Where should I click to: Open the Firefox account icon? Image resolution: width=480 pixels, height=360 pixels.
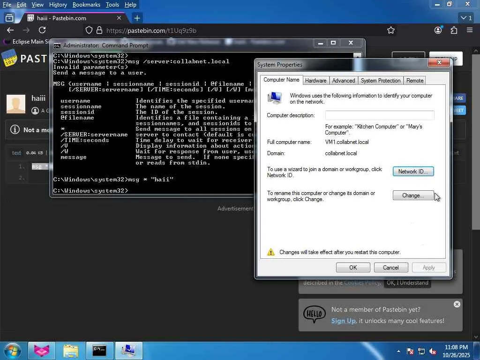(x=438, y=30)
